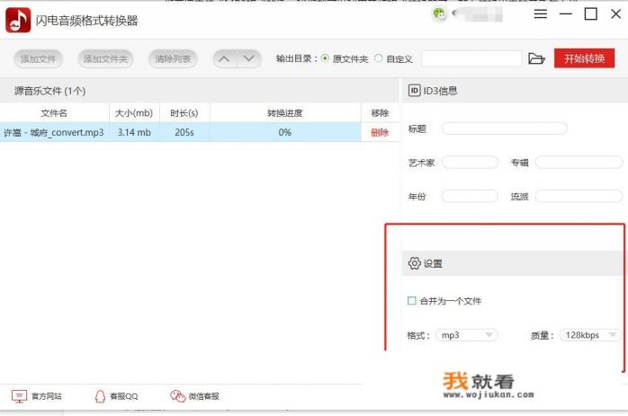Click the 标题 input field
Viewport: 628px width, 416px height.
pyautogui.click(x=504, y=128)
